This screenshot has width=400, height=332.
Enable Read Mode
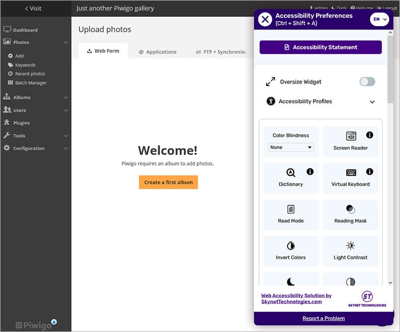(291, 214)
